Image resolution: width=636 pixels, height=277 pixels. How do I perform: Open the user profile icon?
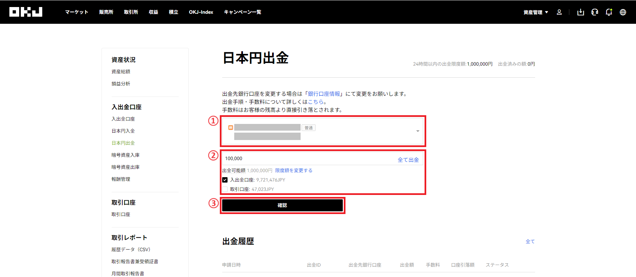point(559,12)
